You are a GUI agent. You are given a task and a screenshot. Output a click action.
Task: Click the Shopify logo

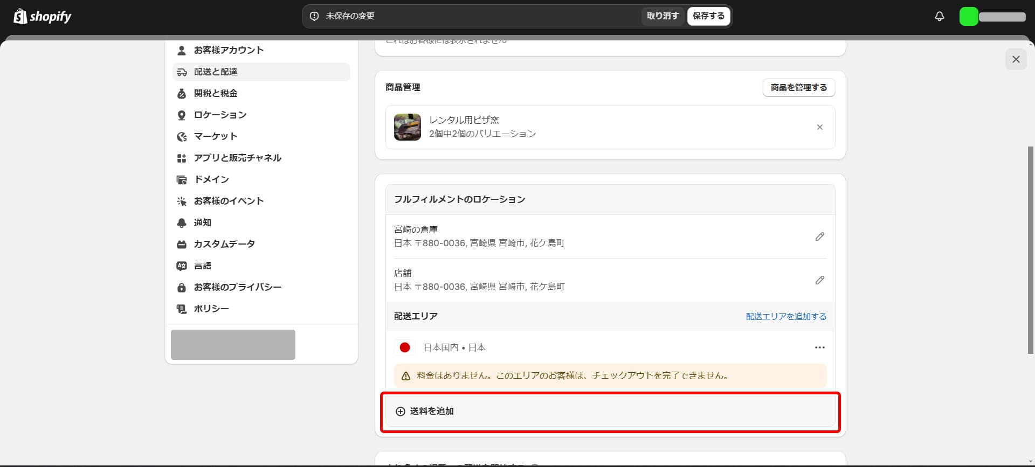[42, 17]
